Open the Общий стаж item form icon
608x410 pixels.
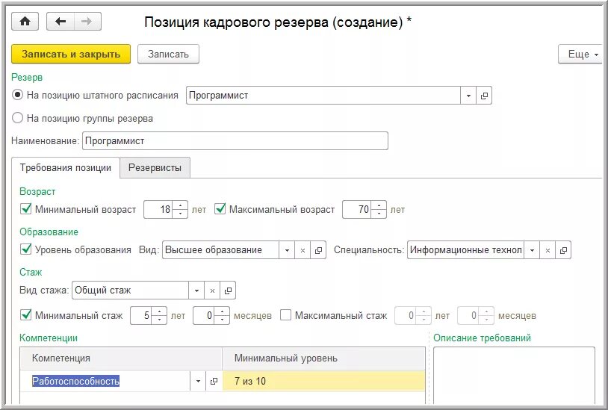[228, 291]
